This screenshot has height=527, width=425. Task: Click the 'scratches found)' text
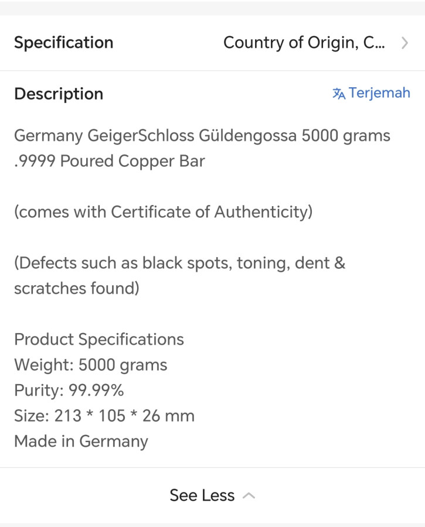77,288
